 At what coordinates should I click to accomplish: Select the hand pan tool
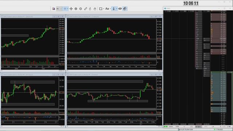coord(95,9)
